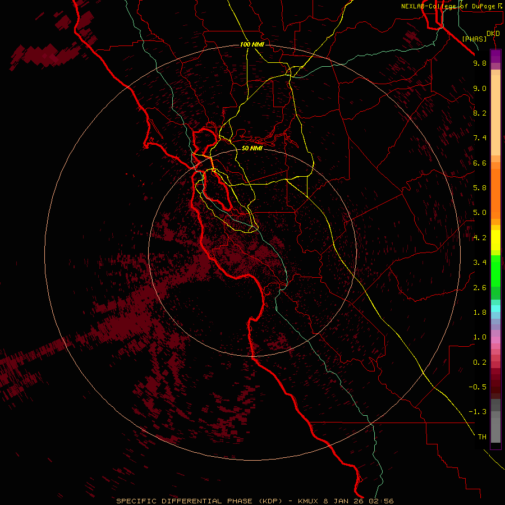Click the purple top segment of the color bar
505x505 pixels.
[x=495, y=56]
